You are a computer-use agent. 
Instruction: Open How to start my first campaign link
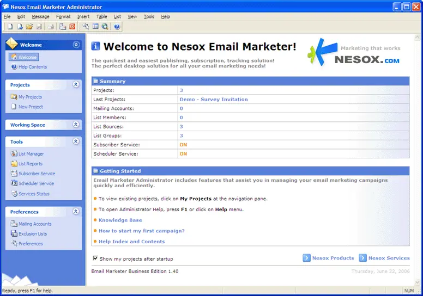[x=141, y=231]
